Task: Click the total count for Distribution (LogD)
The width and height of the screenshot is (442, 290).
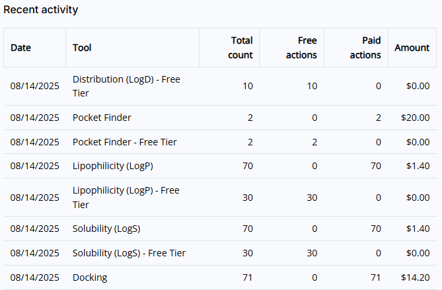Action: click(x=248, y=86)
